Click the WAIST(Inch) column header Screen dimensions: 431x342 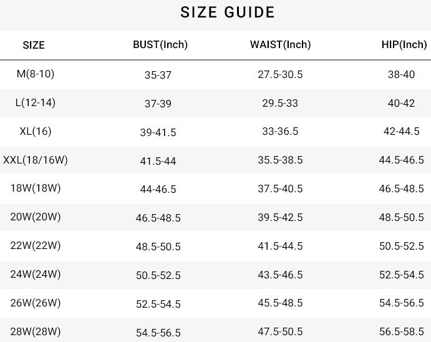click(x=280, y=44)
